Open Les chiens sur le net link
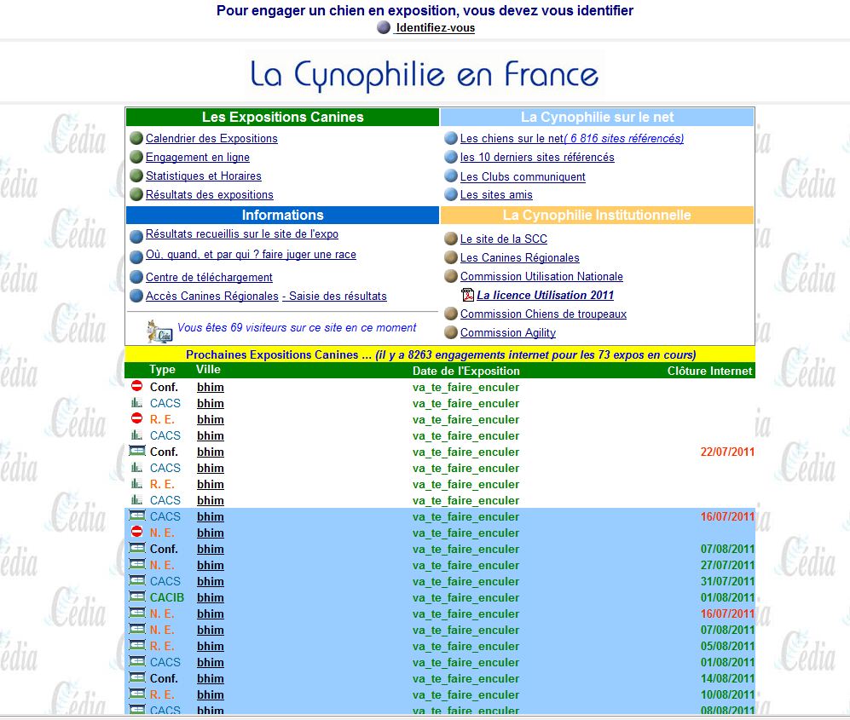This screenshot has height=720, width=850. 572,138
